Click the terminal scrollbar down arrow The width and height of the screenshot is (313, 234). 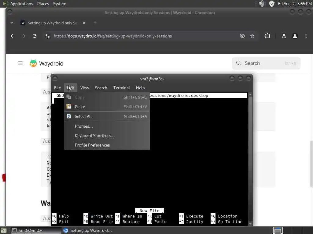[x=250, y=224]
